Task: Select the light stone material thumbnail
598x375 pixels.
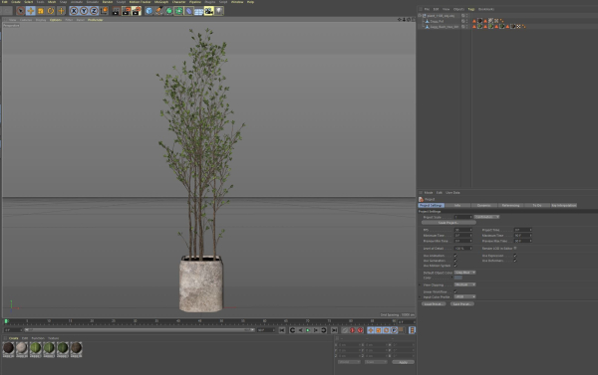Action: click(x=22, y=348)
